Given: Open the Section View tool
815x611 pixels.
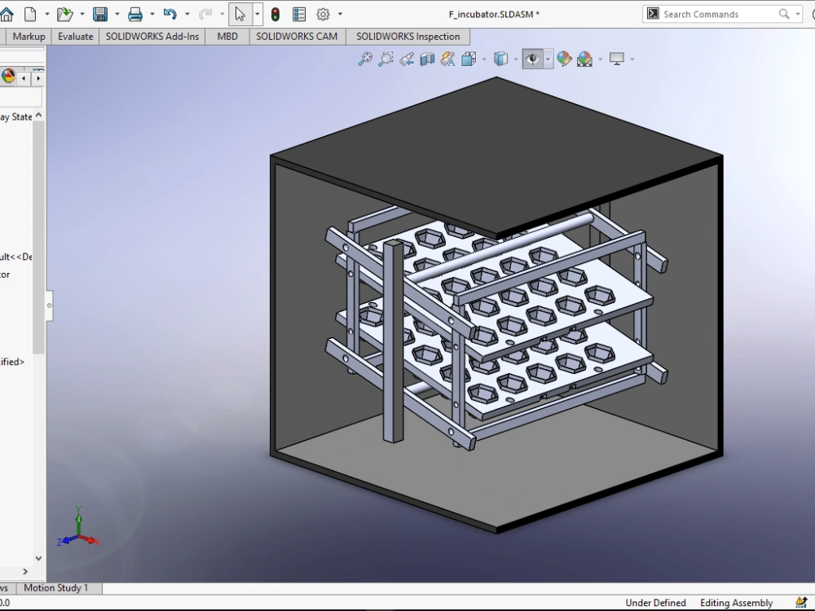Looking at the screenshot, I should (x=427, y=59).
